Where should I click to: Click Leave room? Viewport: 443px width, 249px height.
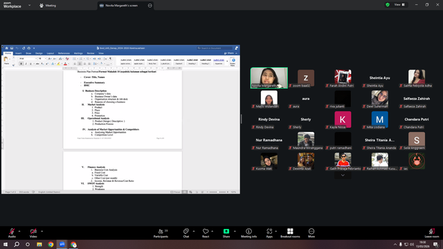point(432,233)
